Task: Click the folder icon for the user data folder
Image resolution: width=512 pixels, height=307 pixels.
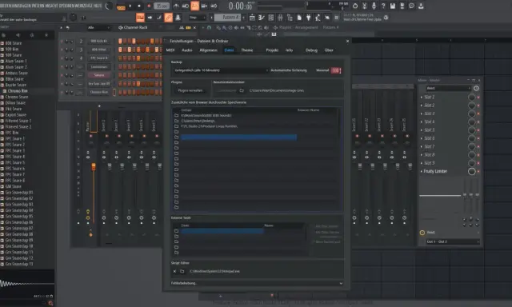Action: point(242,90)
